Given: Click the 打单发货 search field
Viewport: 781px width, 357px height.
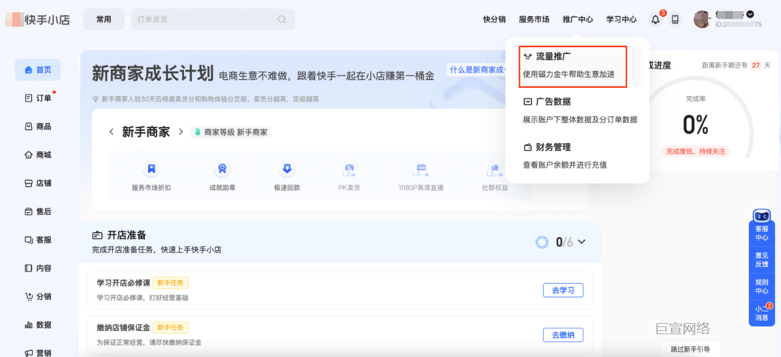Looking at the screenshot, I should tap(213, 20).
